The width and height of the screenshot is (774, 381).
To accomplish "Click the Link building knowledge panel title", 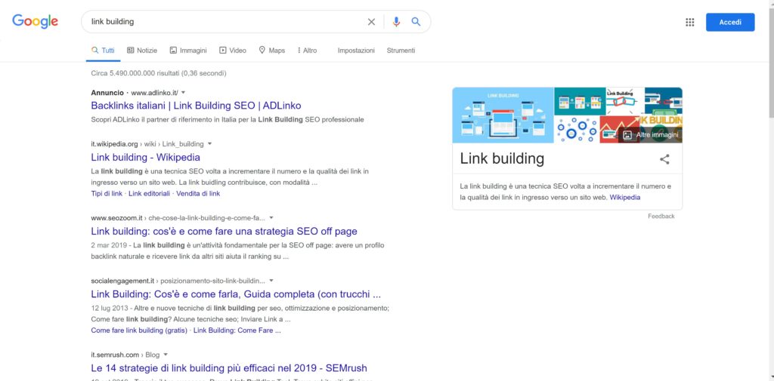I will click(x=502, y=158).
